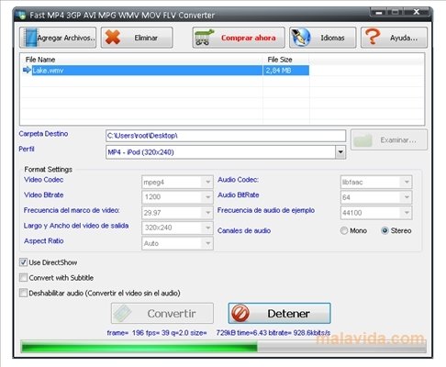Click the orange question mark Ayuda icon

click(x=373, y=37)
